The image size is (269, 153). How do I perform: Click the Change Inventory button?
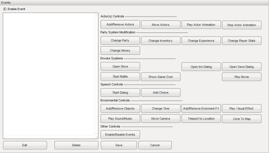pyautogui.click(x=161, y=41)
